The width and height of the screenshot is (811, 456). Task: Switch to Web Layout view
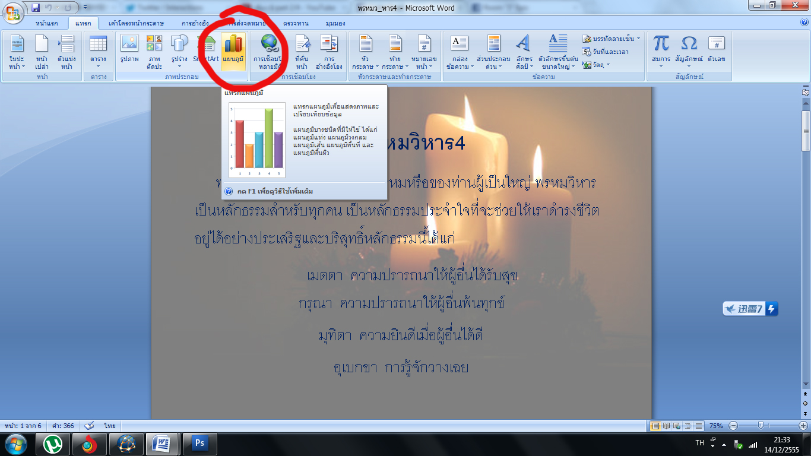(x=677, y=426)
